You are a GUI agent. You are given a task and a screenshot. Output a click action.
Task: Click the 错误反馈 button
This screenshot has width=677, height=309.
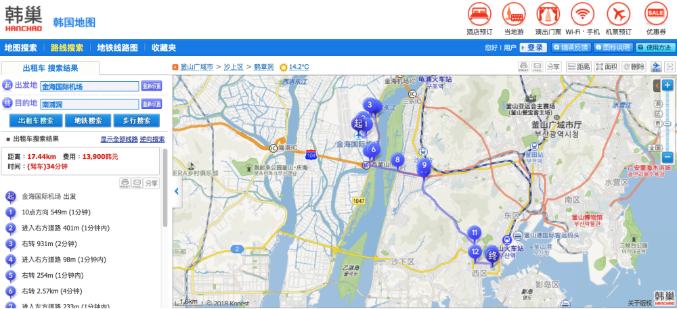(571, 48)
